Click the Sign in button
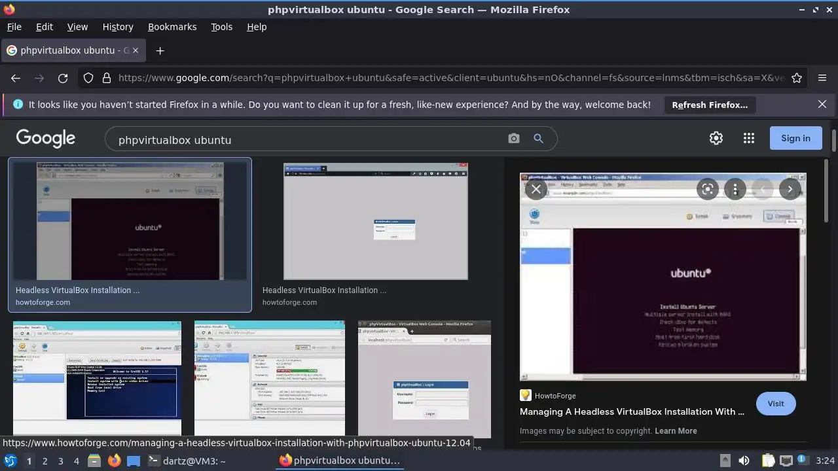The width and height of the screenshot is (838, 471). point(795,138)
